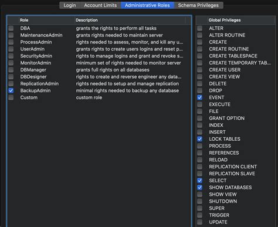Toggle the MonitorAdmin role checkbox

coord(11,63)
